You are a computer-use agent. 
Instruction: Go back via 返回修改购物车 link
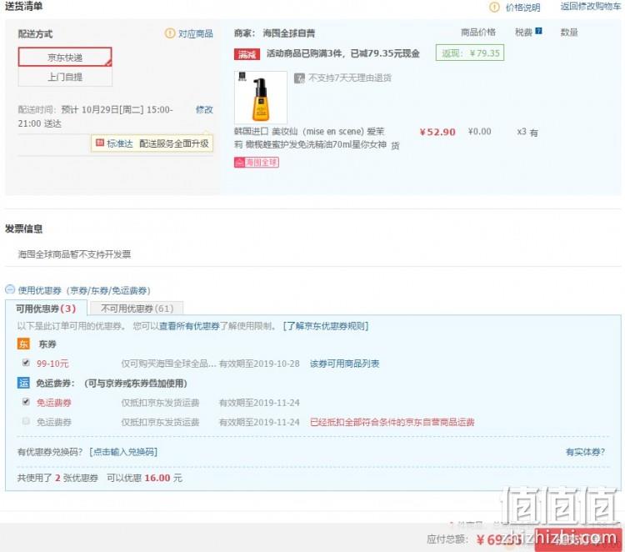(591, 7)
